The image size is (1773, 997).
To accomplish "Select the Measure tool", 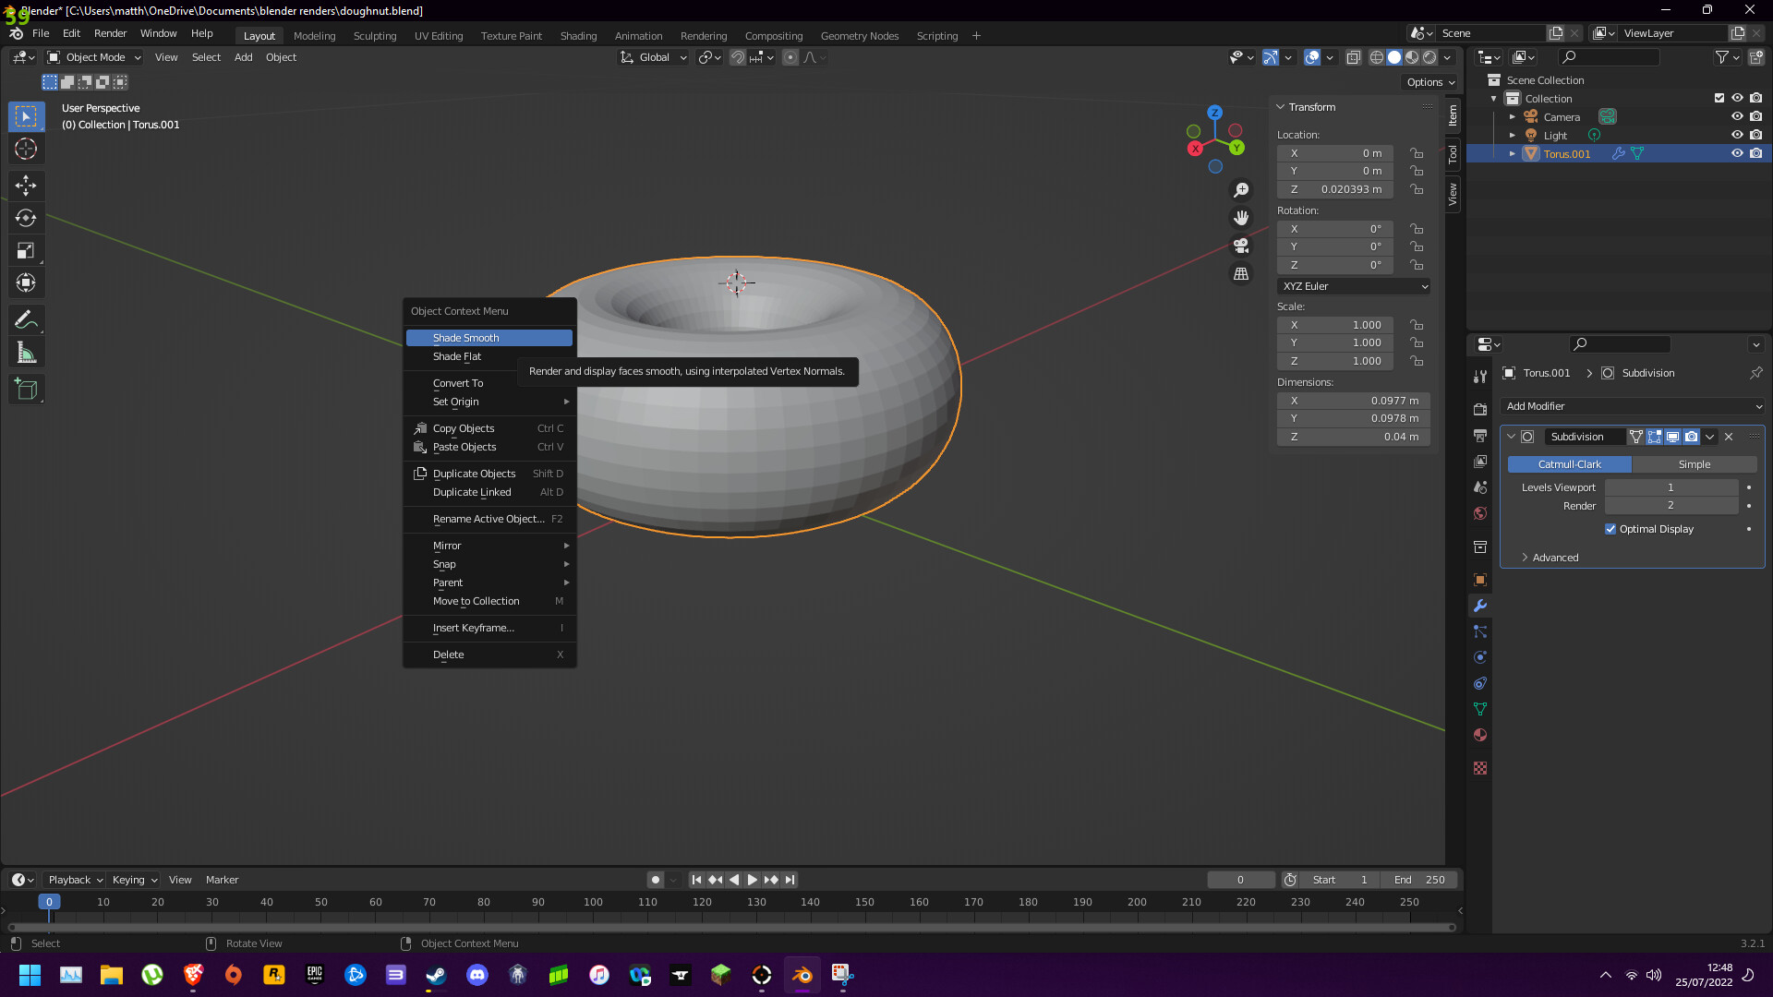I will pyautogui.click(x=26, y=352).
